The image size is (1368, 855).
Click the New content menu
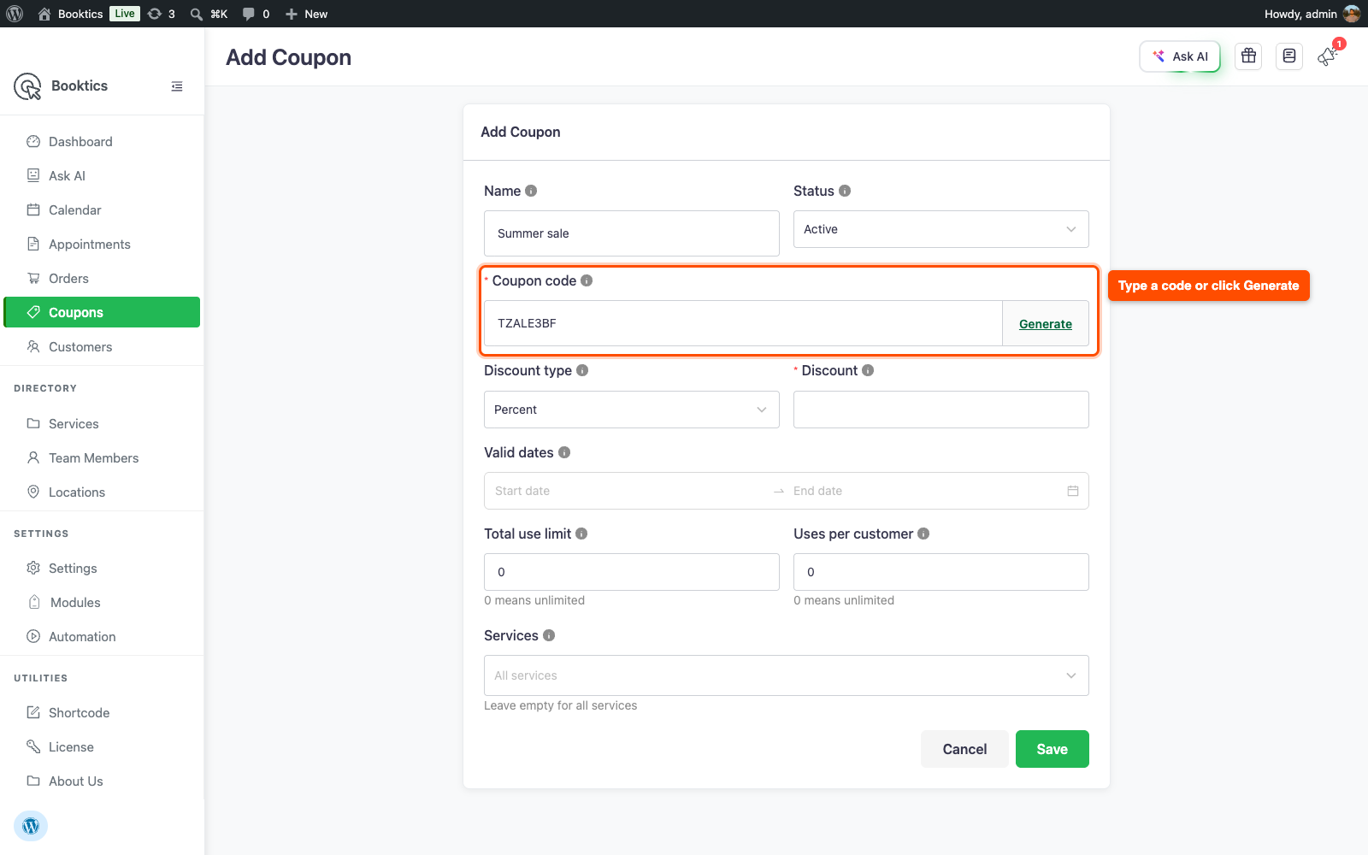306,14
